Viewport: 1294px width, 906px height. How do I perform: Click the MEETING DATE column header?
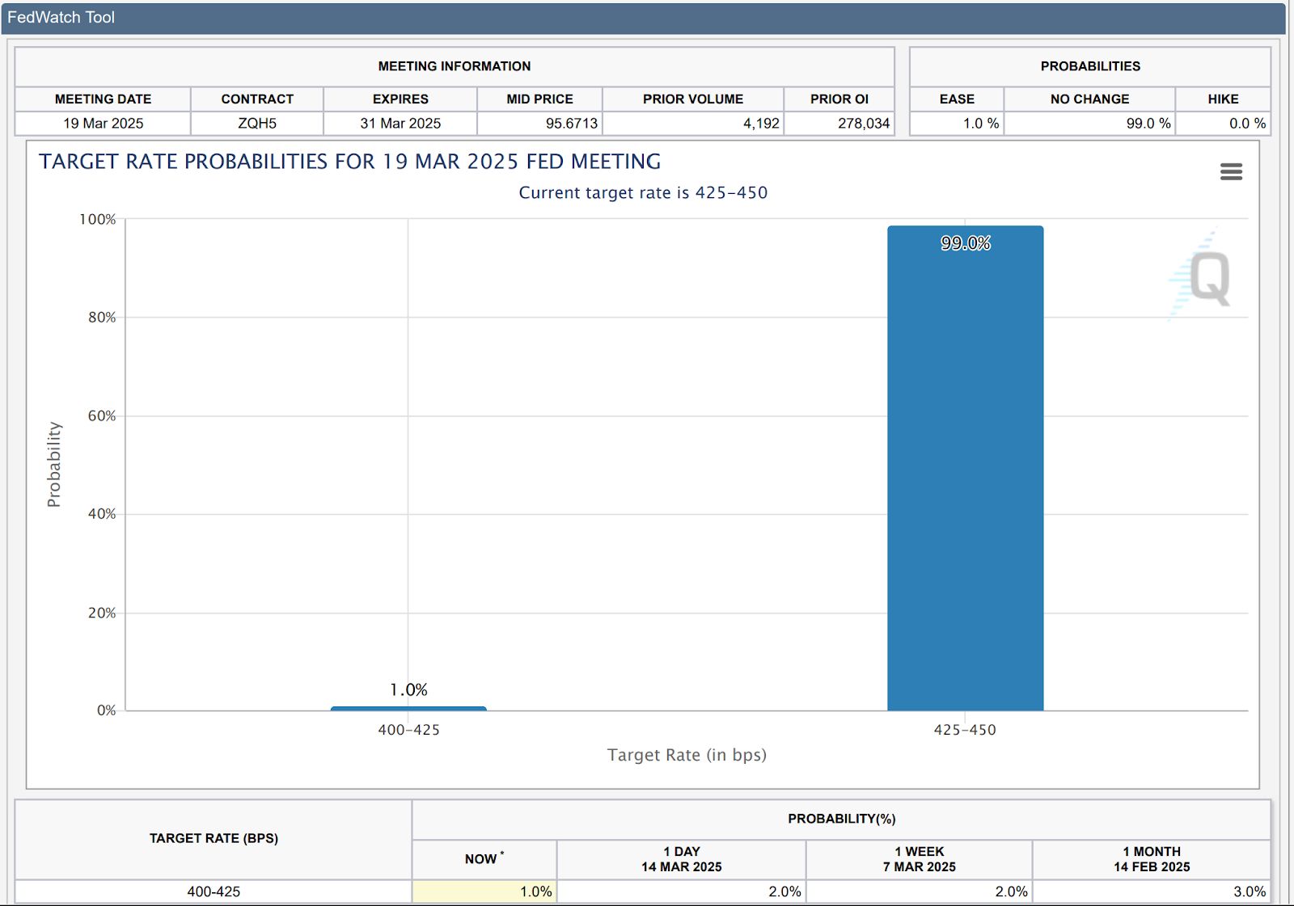pyautogui.click(x=103, y=99)
